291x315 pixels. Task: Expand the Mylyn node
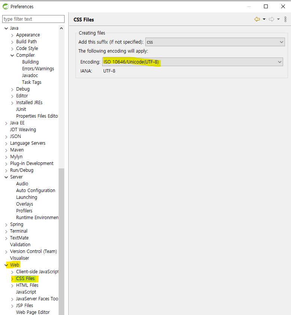pyautogui.click(x=6, y=157)
